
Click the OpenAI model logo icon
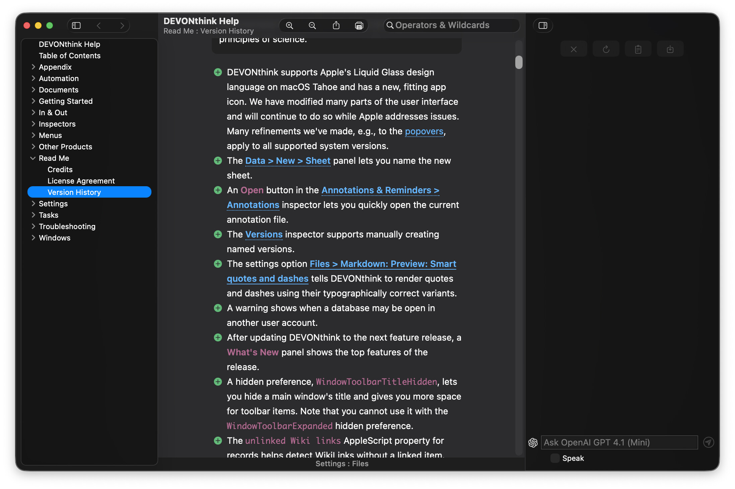(x=533, y=442)
